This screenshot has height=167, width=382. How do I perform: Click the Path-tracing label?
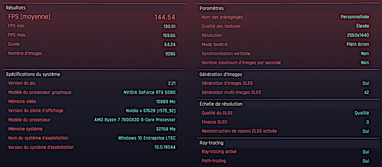[214, 161]
